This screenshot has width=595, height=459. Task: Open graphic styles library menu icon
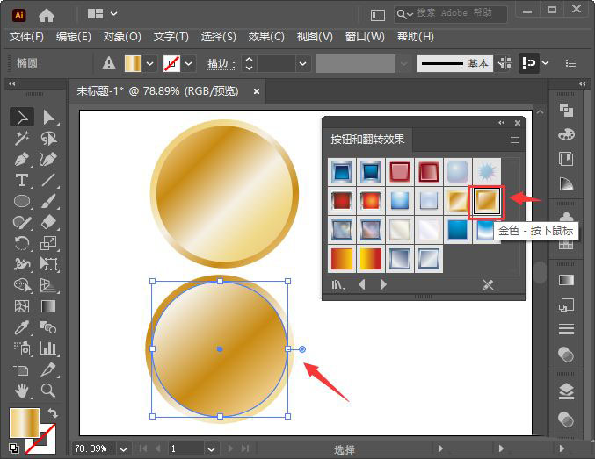[338, 285]
